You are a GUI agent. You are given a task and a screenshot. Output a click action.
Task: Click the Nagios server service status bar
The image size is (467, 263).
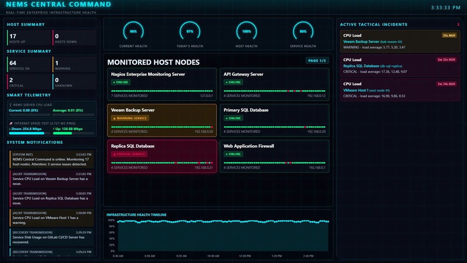coord(162,91)
